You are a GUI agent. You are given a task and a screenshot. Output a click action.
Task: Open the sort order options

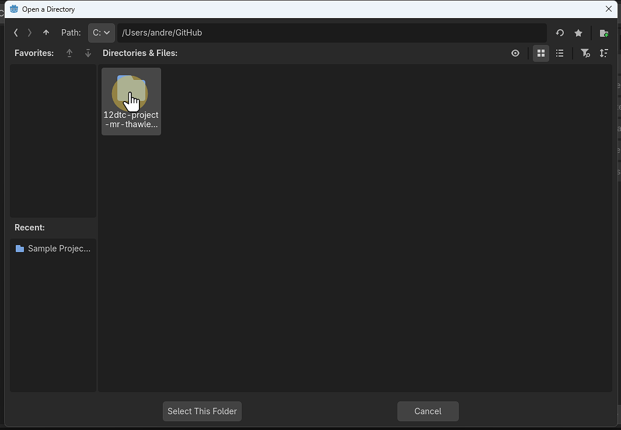tap(605, 53)
